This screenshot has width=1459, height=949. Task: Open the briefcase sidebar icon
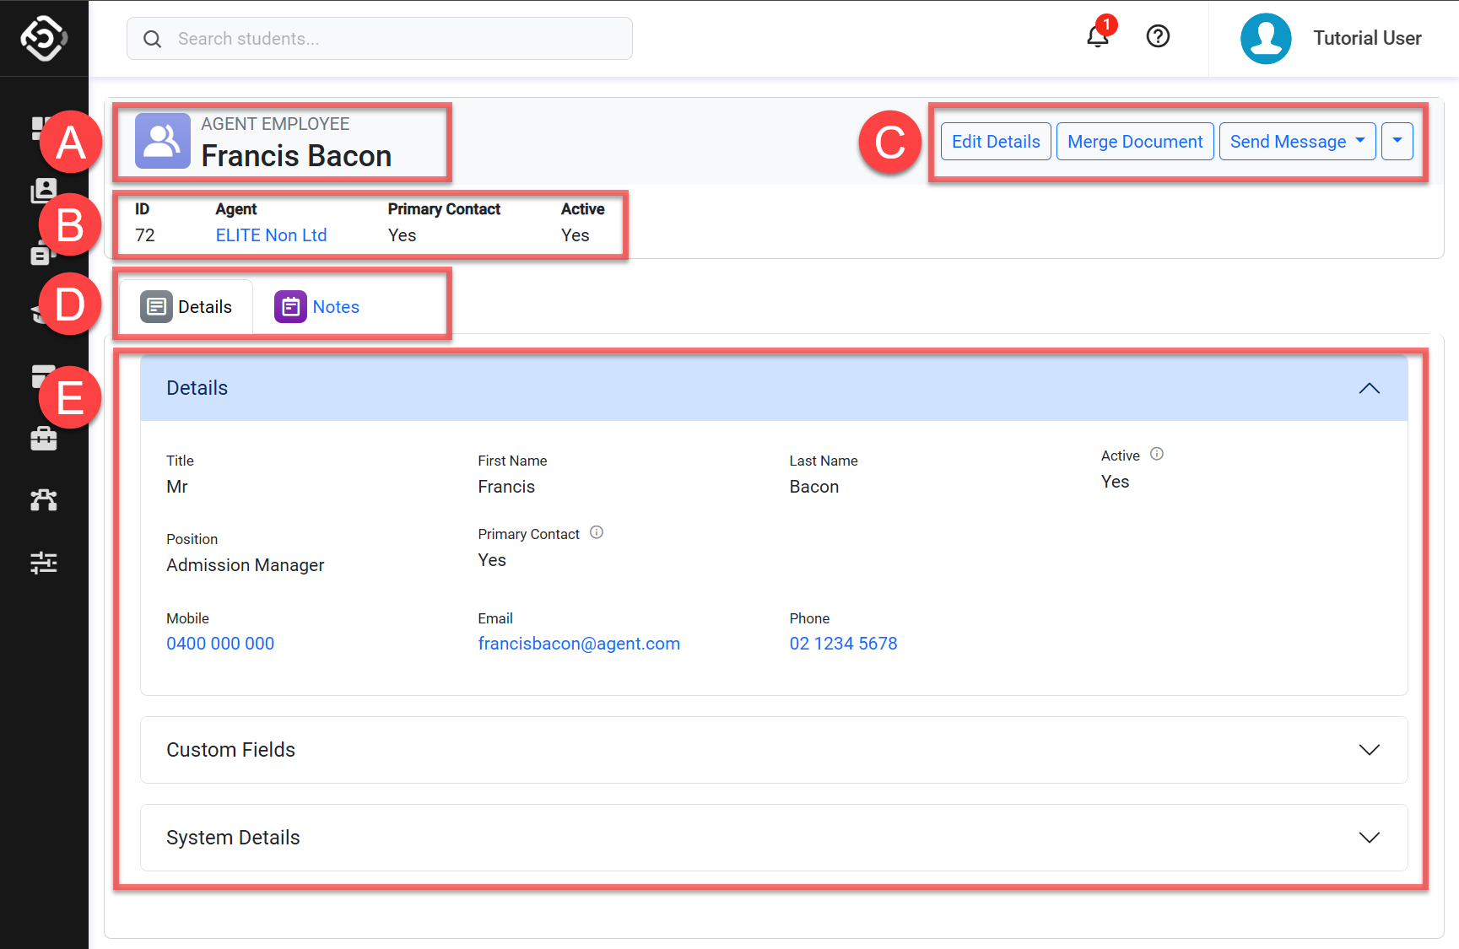pos(44,439)
